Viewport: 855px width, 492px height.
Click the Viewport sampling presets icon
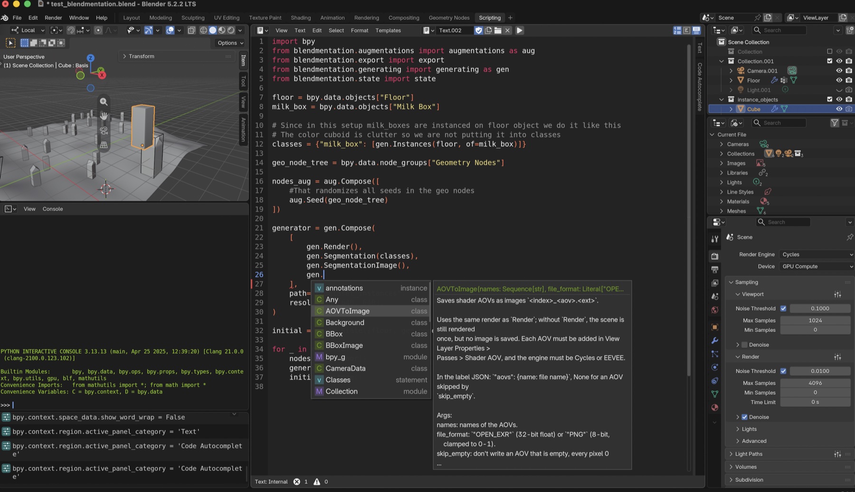click(837, 294)
